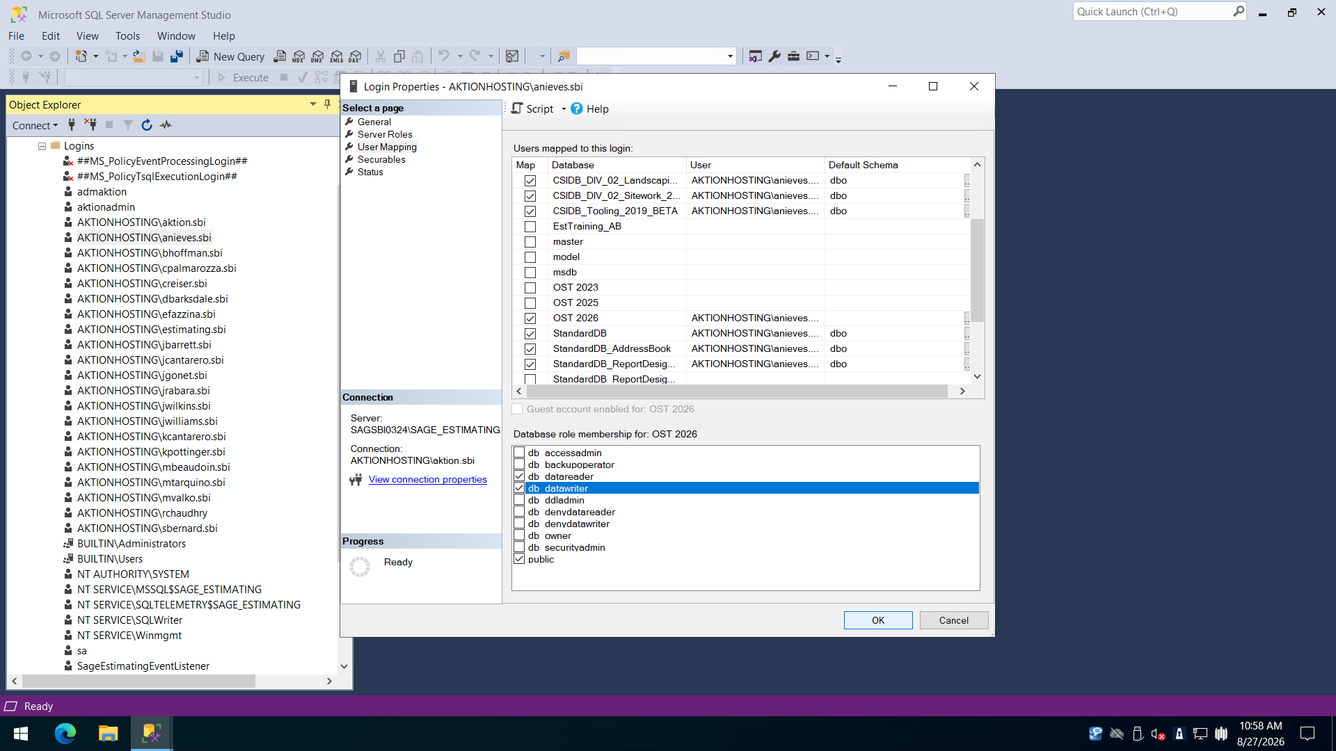Click the Quick Launch search magnifier icon

[1239, 11]
